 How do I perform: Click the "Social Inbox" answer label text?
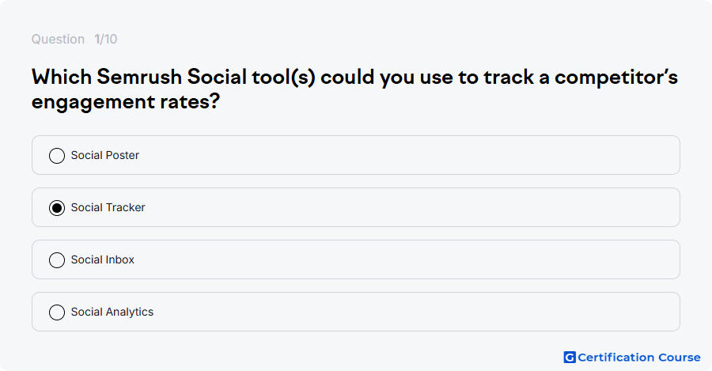point(103,259)
